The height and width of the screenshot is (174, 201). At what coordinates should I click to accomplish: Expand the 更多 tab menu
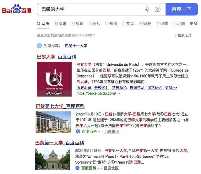[193, 24]
